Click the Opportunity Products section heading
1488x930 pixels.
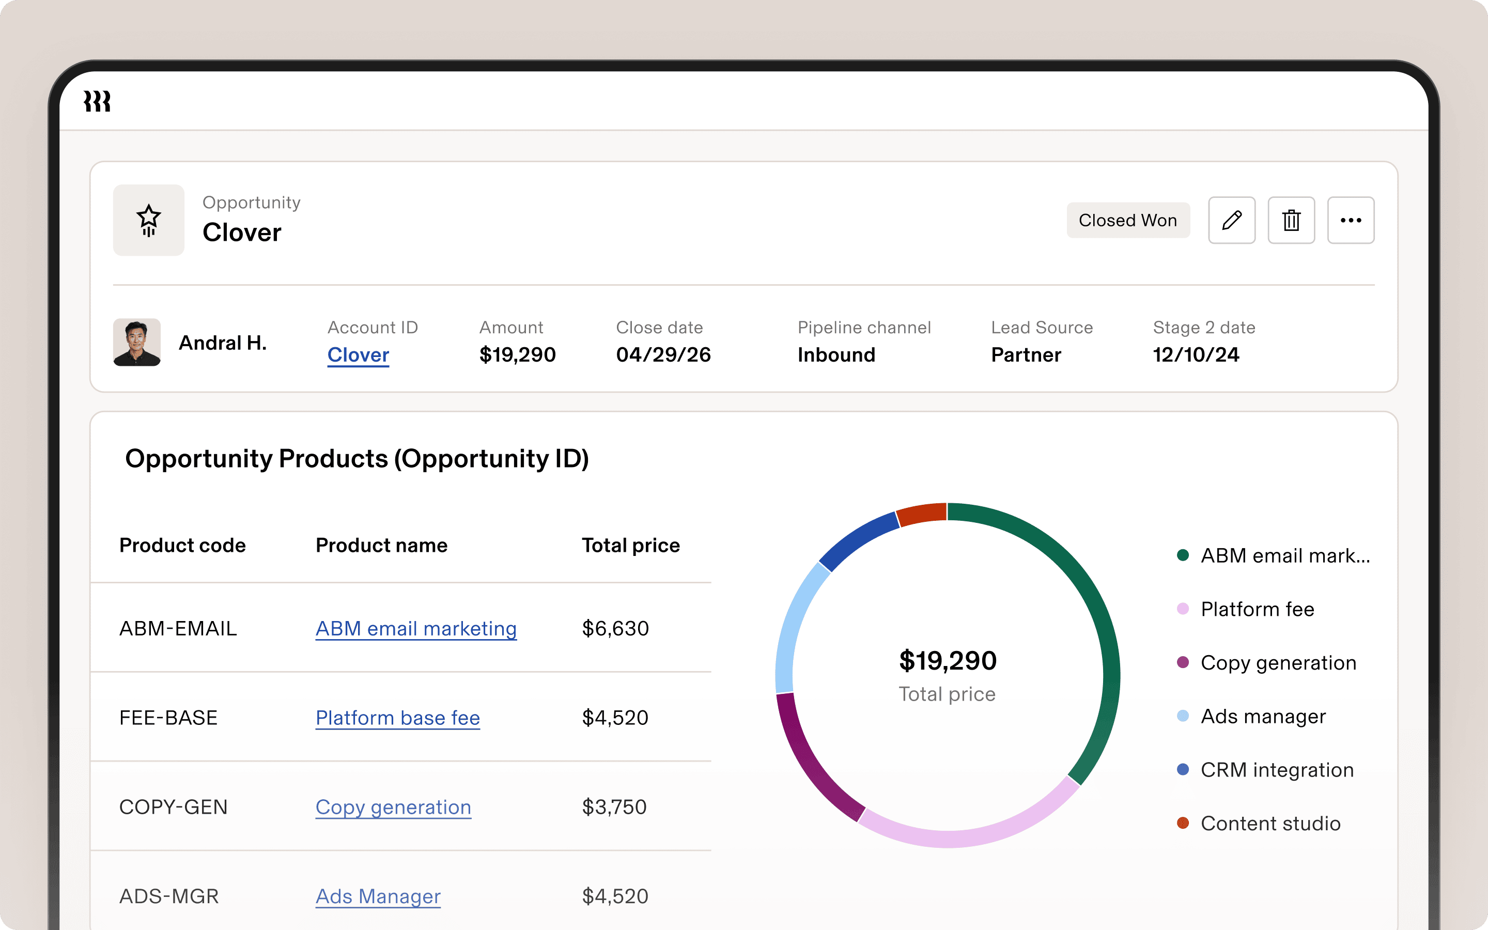(357, 459)
